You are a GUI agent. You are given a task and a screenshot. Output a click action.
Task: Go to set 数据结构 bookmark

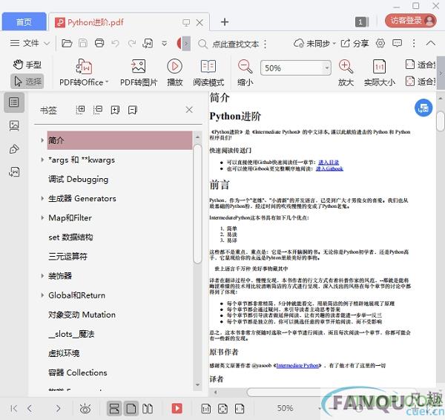pos(70,237)
